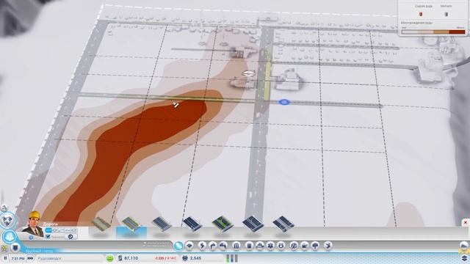Open the Waste disposal trash icon

(249, 246)
